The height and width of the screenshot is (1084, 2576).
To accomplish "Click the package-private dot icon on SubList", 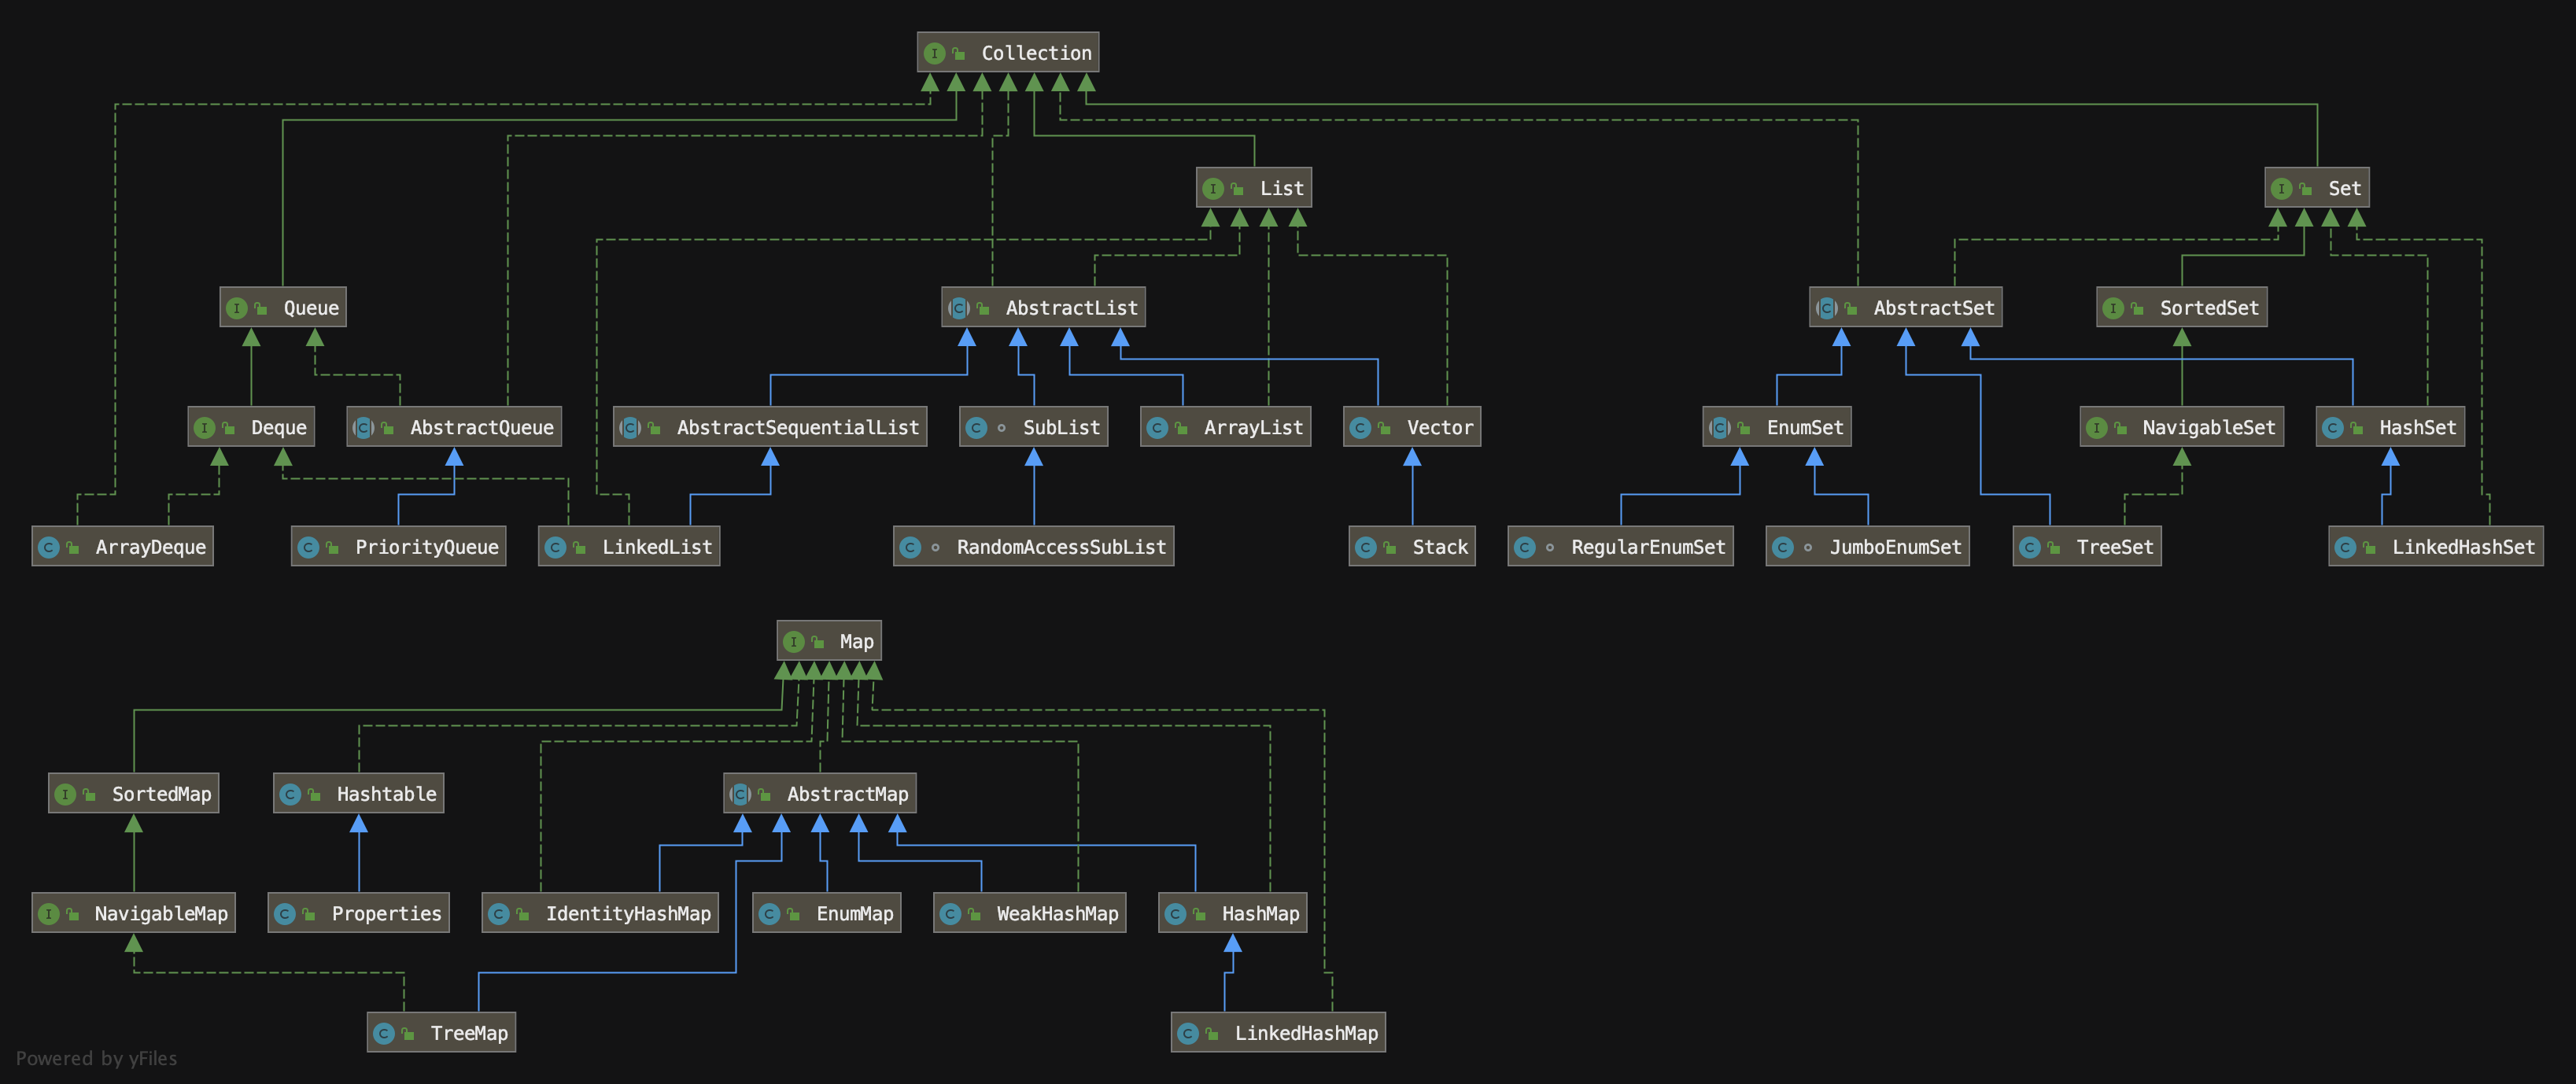I will (1001, 428).
